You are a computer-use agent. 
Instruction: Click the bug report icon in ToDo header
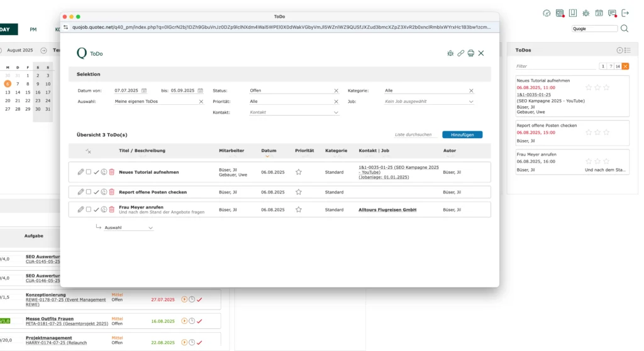click(450, 53)
